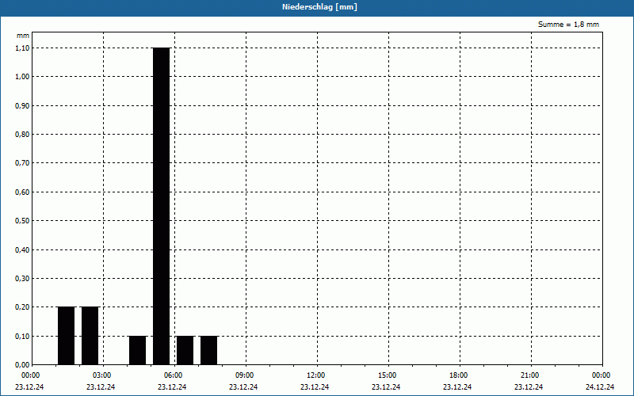Click the '23.12.24' date under 12:00
The image size is (634, 396).
point(315,386)
